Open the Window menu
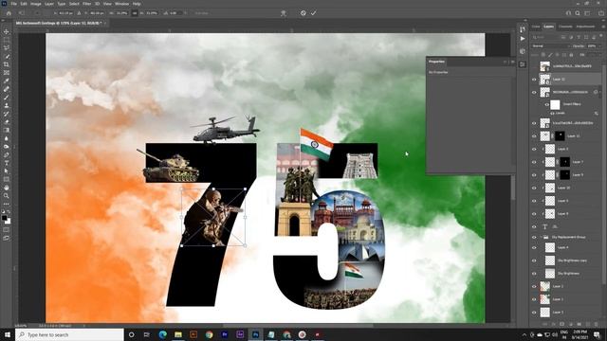607x341 pixels. tap(121, 4)
